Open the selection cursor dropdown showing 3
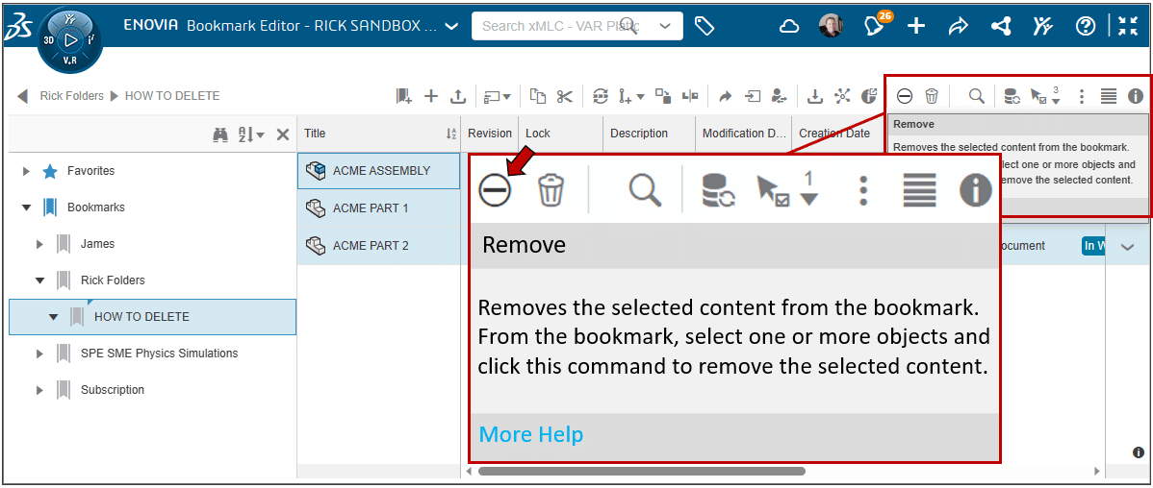 1045,96
